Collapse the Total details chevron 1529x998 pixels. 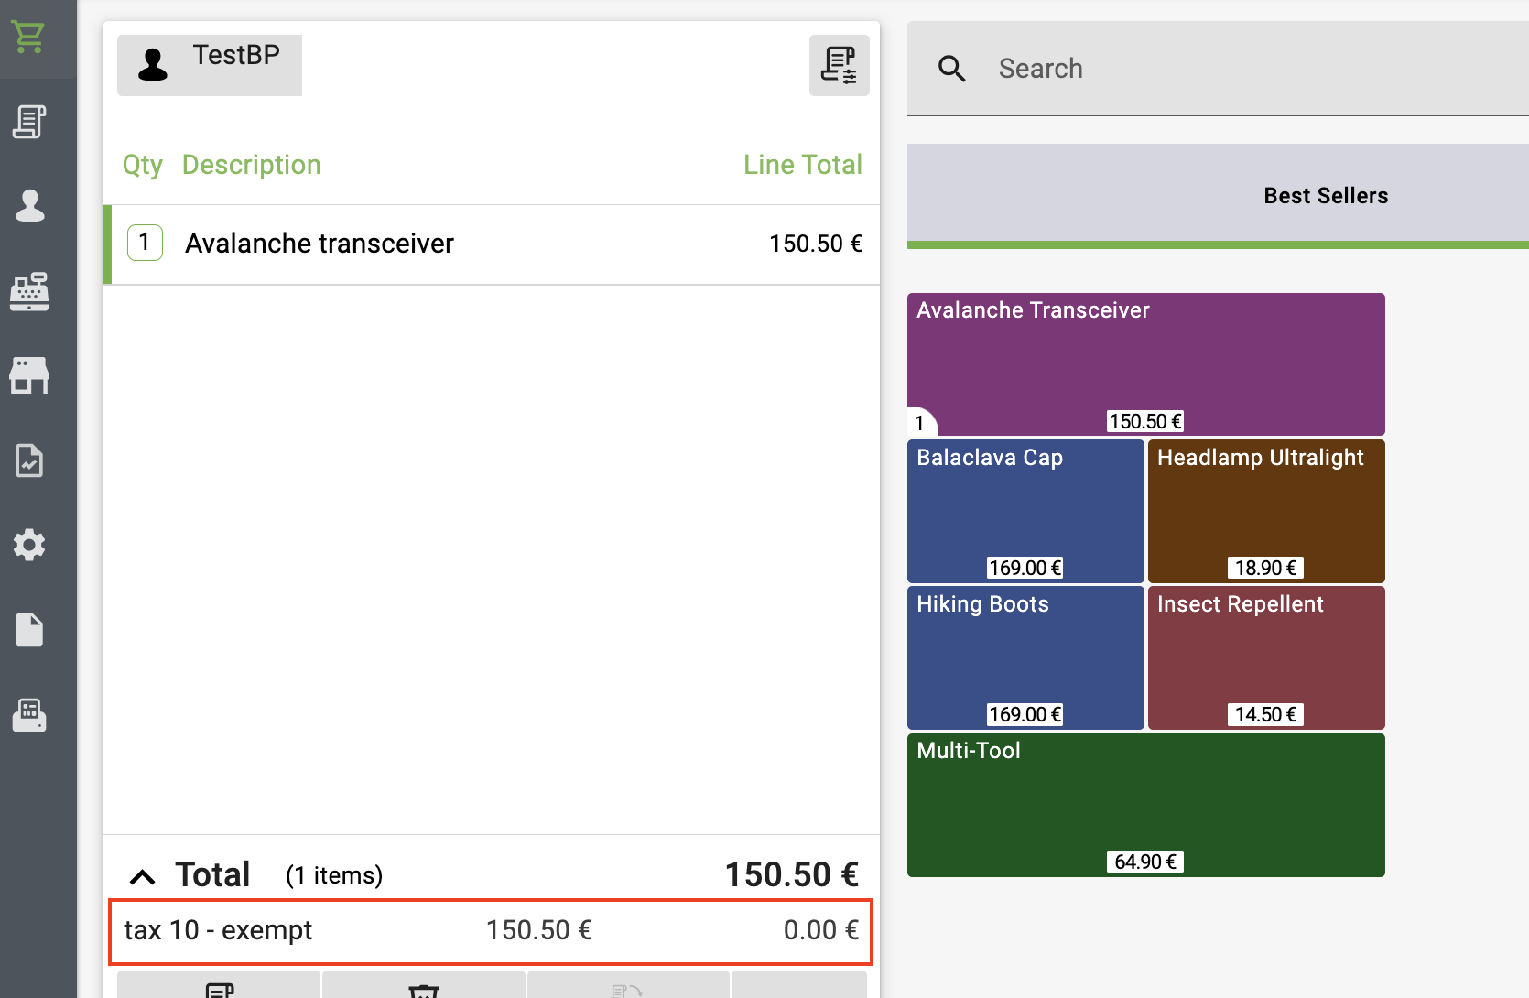[143, 877]
